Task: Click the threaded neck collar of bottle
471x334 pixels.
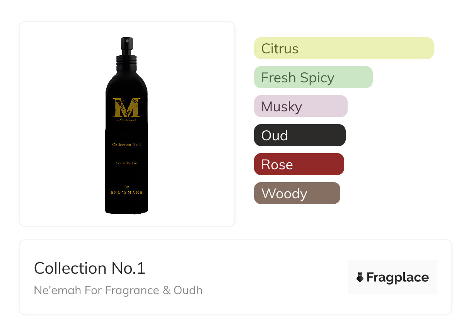Action: pos(126,60)
